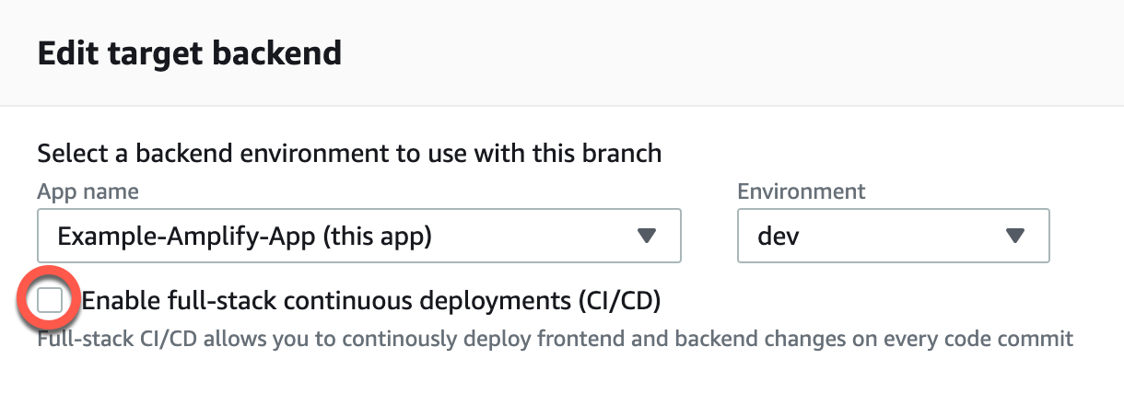
Task: Click the word "branch" in the instruction line
Action: point(622,153)
